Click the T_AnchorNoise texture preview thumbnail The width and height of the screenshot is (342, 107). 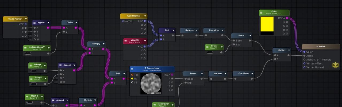coord(151,84)
